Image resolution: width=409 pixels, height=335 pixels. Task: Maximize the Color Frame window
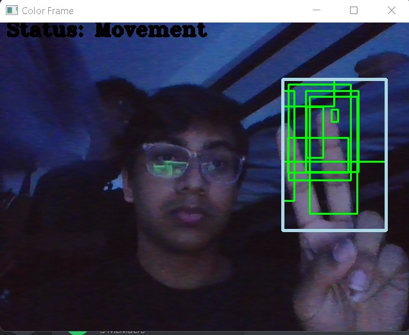[x=354, y=10]
